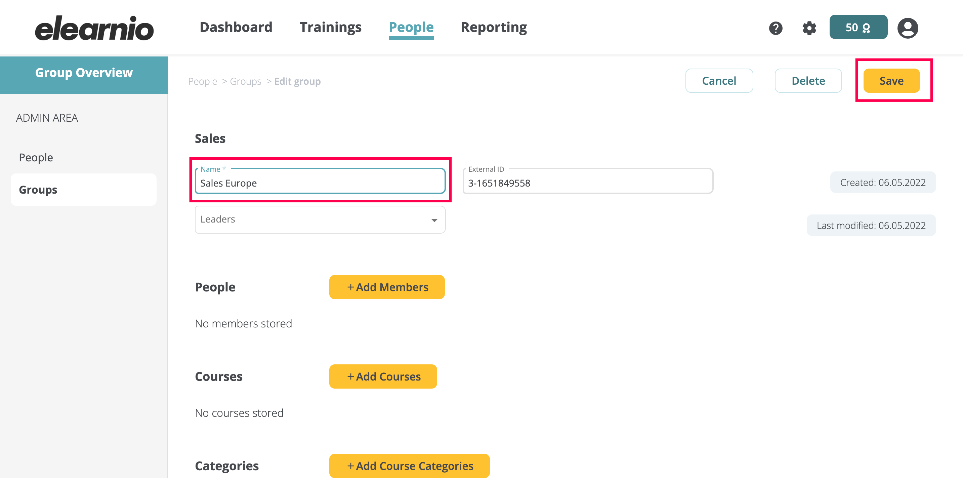The width and height of the screenshot is (963, 478).
Task: Go to the Dashboard tab
Action: pos(236,27)
